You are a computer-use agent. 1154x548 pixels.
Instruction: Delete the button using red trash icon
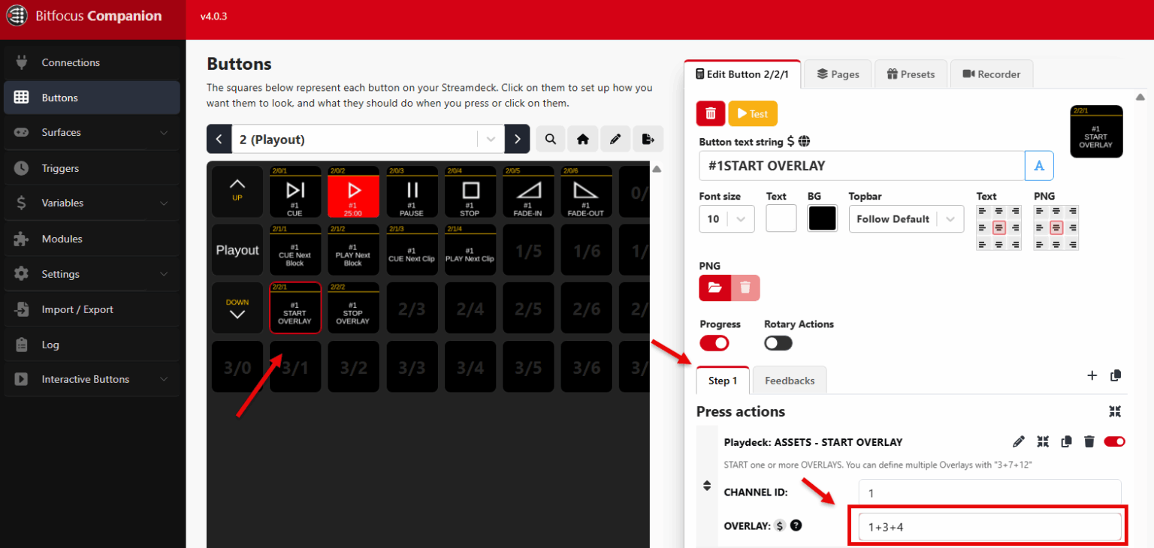click(x=710, y=113)
